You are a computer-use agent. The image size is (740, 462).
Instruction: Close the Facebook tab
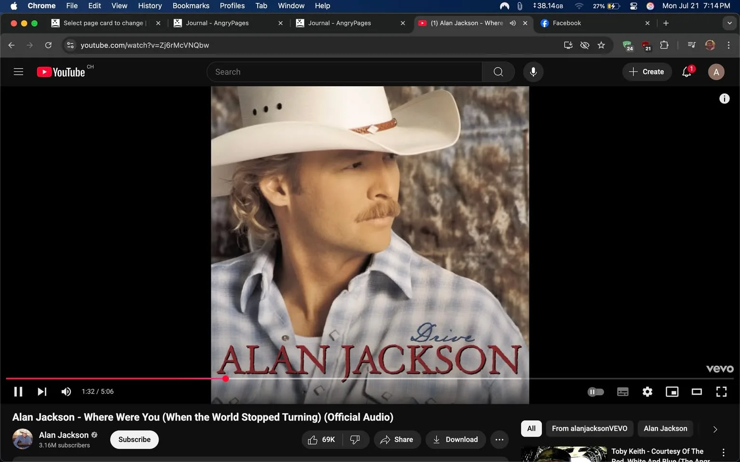[x=647, y=23]
